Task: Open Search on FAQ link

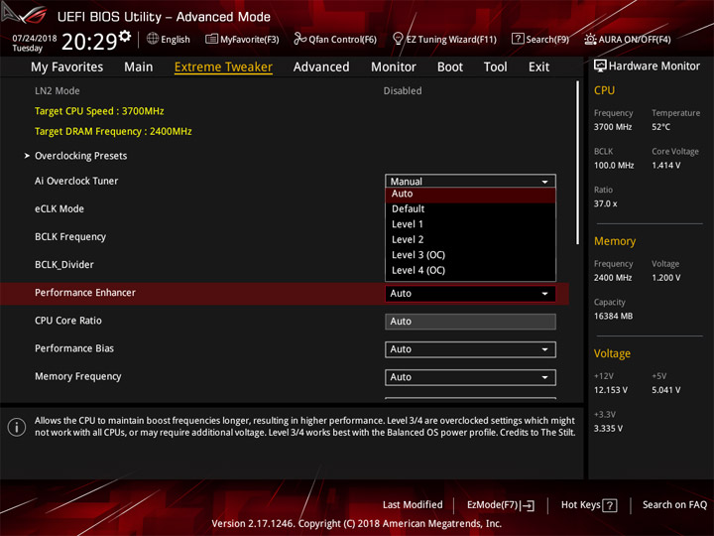Action: tap(674, 505)
